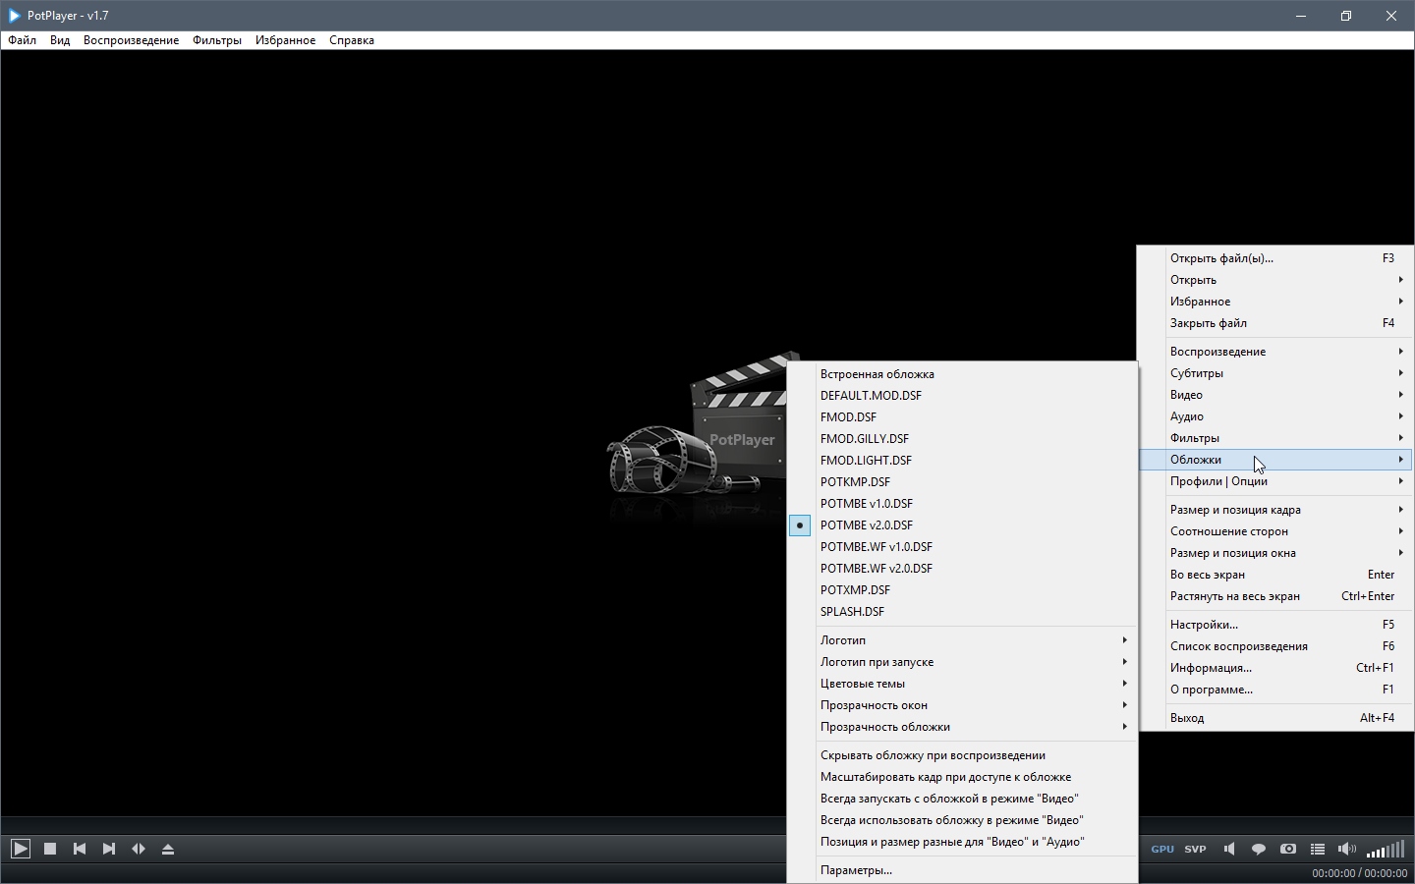Screen dimensions: 1415x884
Task: Click the PotPlayer logo in title bar
Action: pos(14,16)
